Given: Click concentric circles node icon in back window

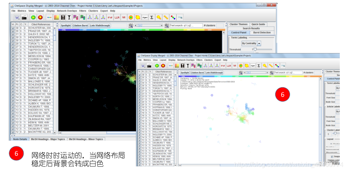Looking at the screenshot, I should coord(131,17).
